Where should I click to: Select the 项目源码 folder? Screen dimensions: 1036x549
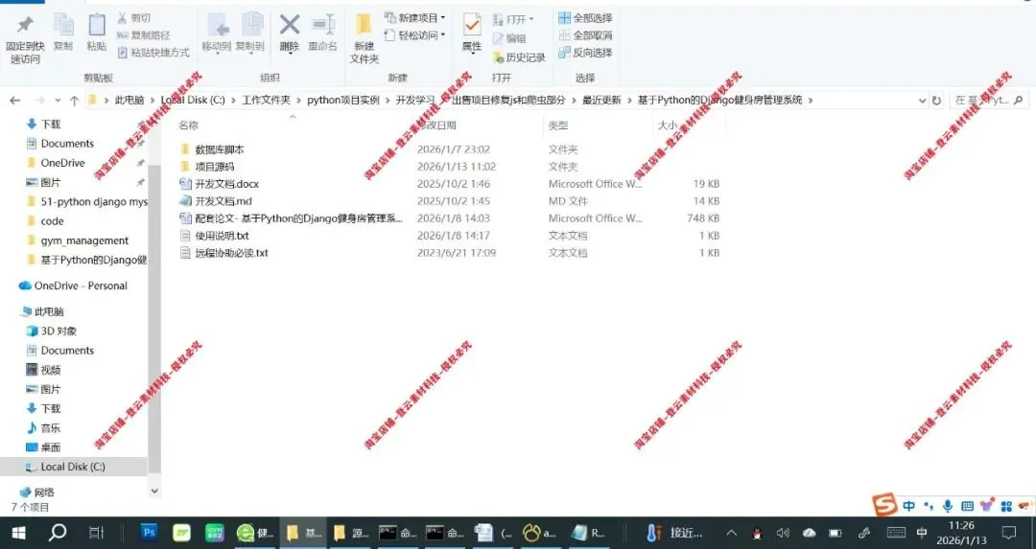coord(215,167)
